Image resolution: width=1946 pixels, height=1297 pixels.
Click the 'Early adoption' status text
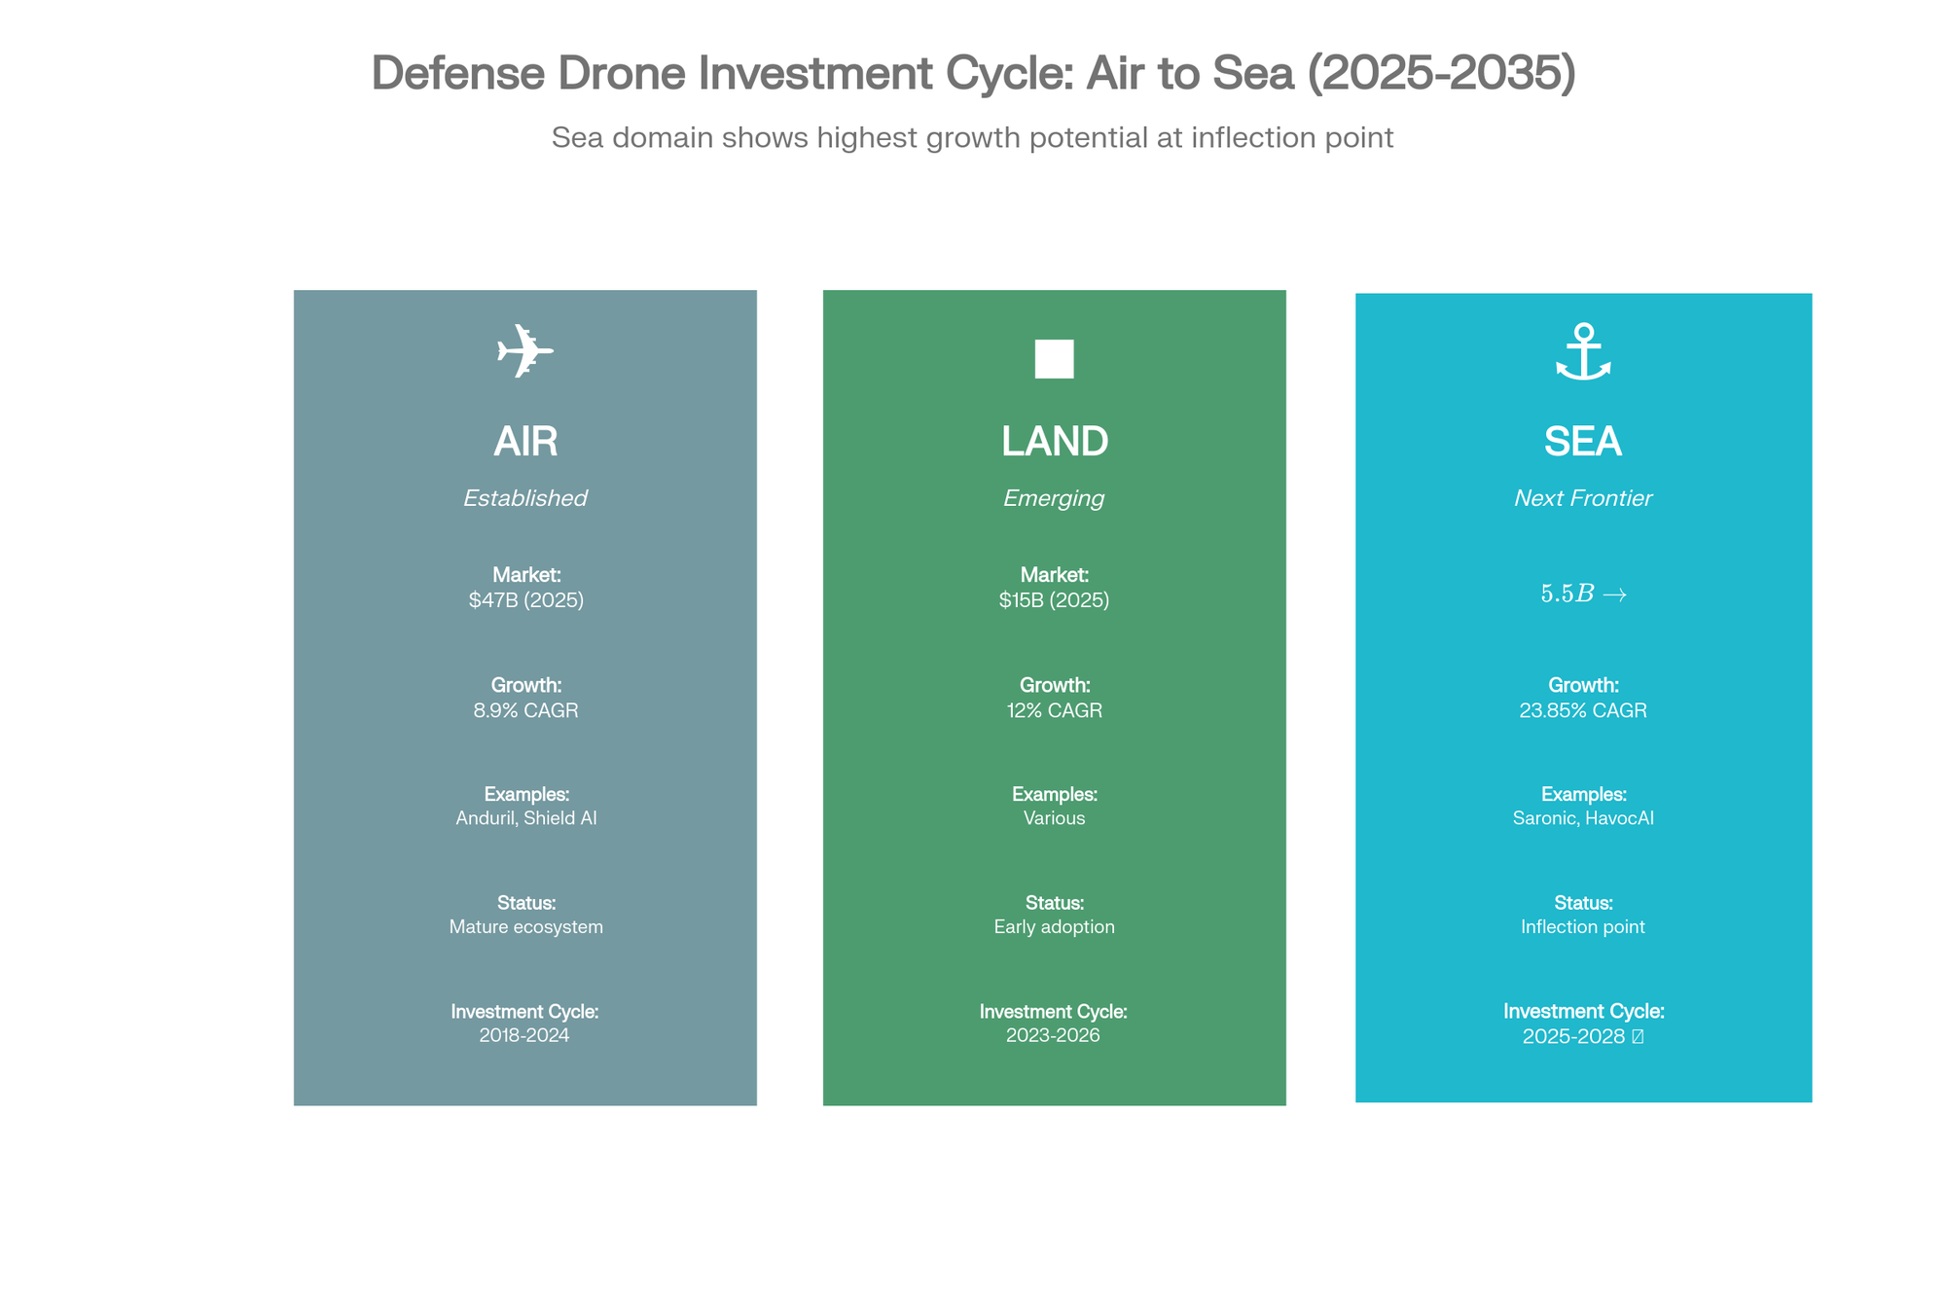pos(1054,927)
